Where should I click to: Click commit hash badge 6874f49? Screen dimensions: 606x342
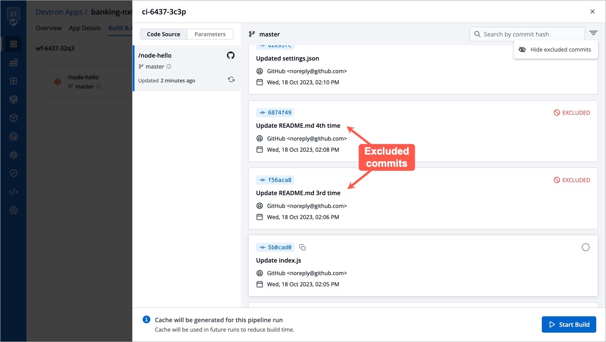(x=275, y=113)
